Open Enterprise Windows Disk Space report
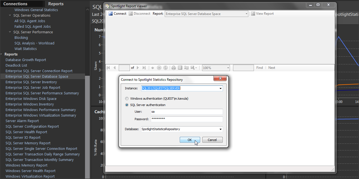 31,99
